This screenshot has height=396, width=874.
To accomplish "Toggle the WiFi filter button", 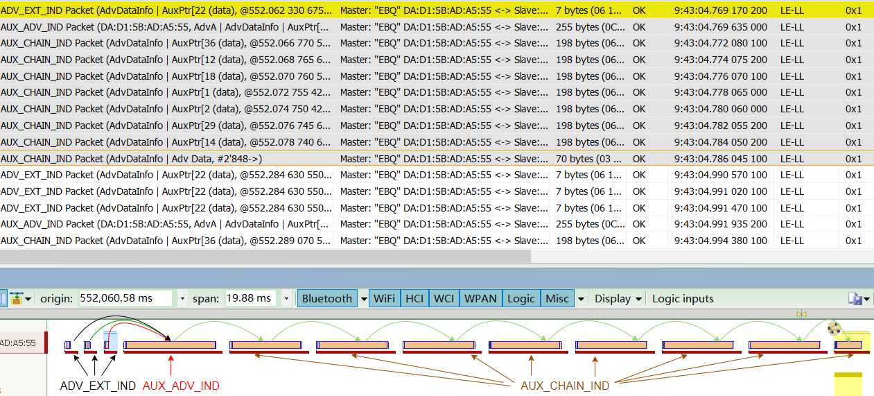I will click(385, 299).
